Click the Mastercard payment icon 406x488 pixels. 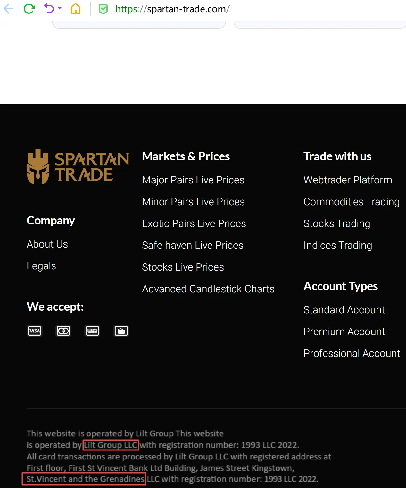pos(63,331)
